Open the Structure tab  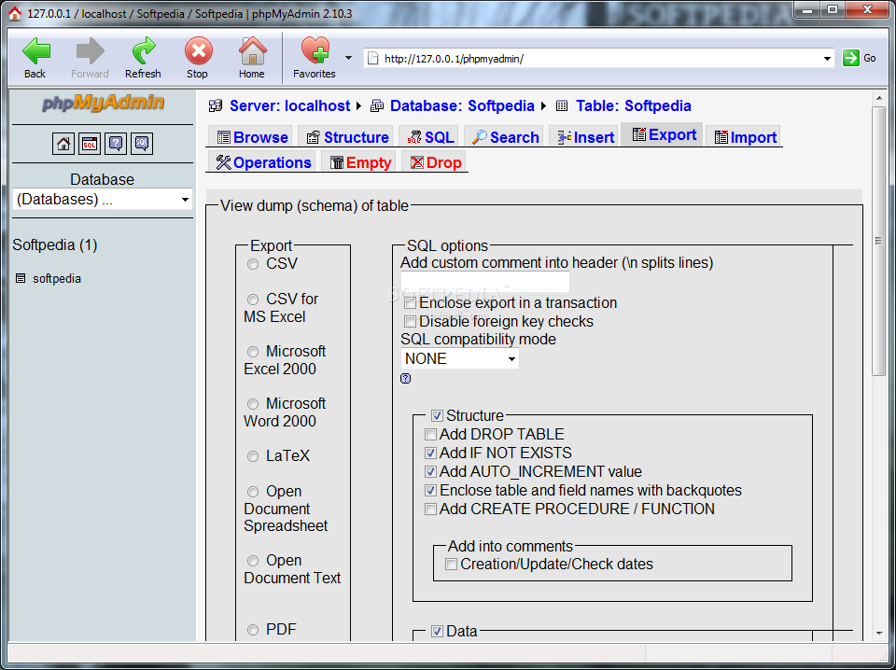coord(346,137)
